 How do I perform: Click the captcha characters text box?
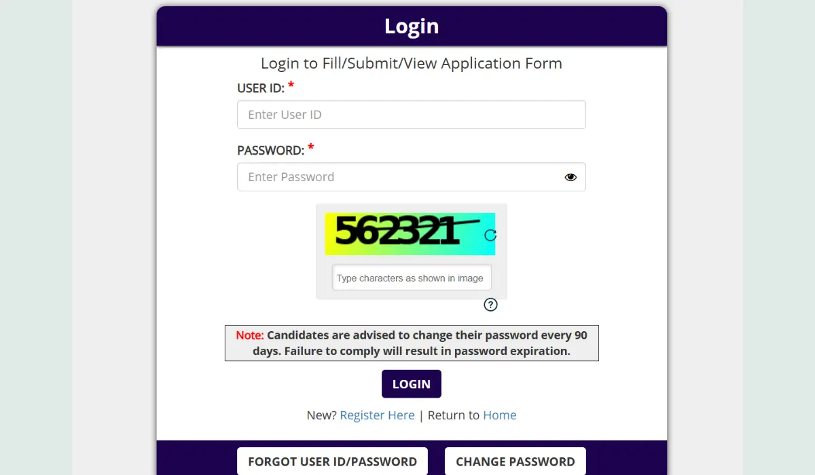[411, 278]
